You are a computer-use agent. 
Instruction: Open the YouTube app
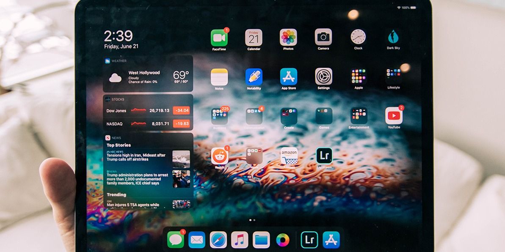point(394,115)
